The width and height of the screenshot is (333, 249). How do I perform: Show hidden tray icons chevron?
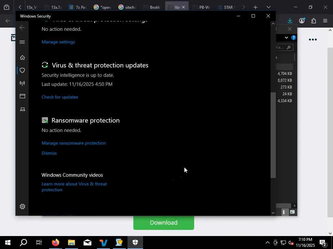point(268,243)
